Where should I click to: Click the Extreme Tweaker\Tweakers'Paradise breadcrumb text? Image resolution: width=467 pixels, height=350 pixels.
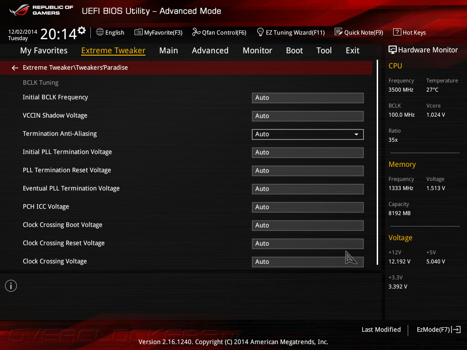[x=75, y=67]
